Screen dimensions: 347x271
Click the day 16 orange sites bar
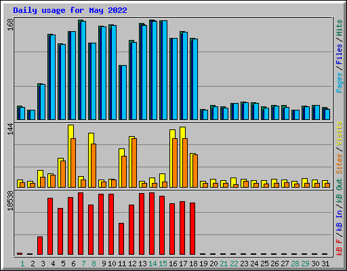[175, 163]
